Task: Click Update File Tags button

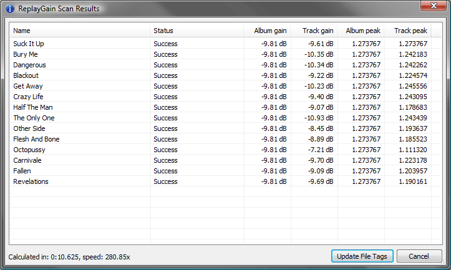Action: pos(362,256)
